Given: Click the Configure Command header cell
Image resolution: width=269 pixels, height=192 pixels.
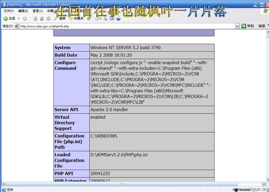Looking at the screenshot, I should tap(71, 82).
